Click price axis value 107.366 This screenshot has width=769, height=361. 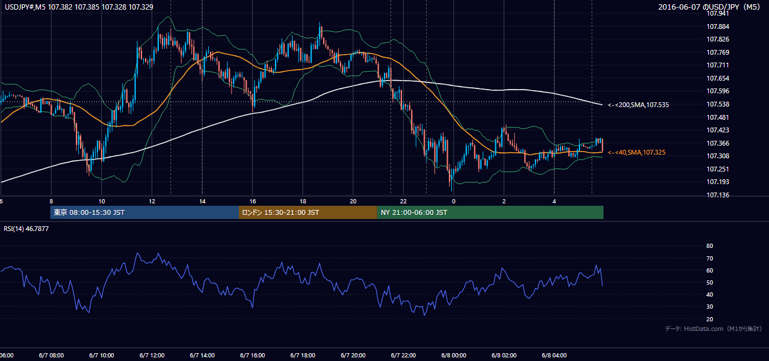point(717,143)
